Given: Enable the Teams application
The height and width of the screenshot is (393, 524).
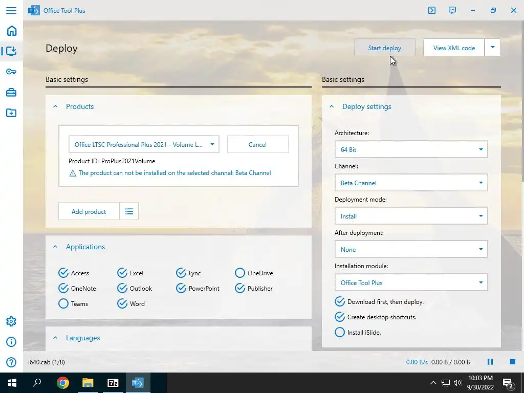Looking at the screenshot, I should (x=63, y=303).
